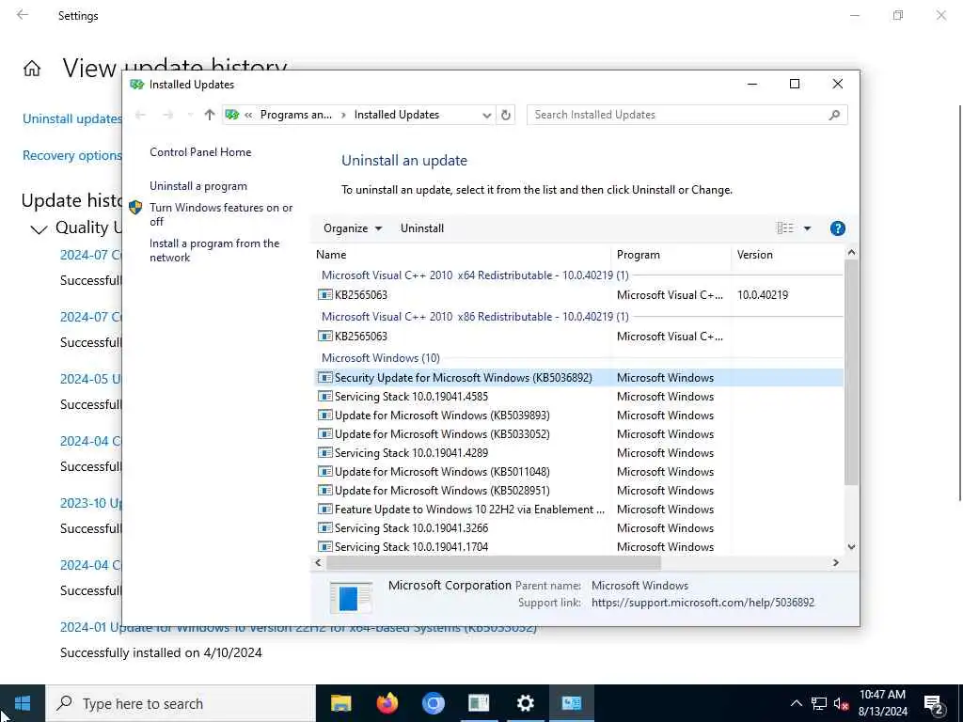Image resolution: width=963 pixels, height=722 pixels.
Task: Click the Up arrow in Installed Updates navigation
Action: 210,115
